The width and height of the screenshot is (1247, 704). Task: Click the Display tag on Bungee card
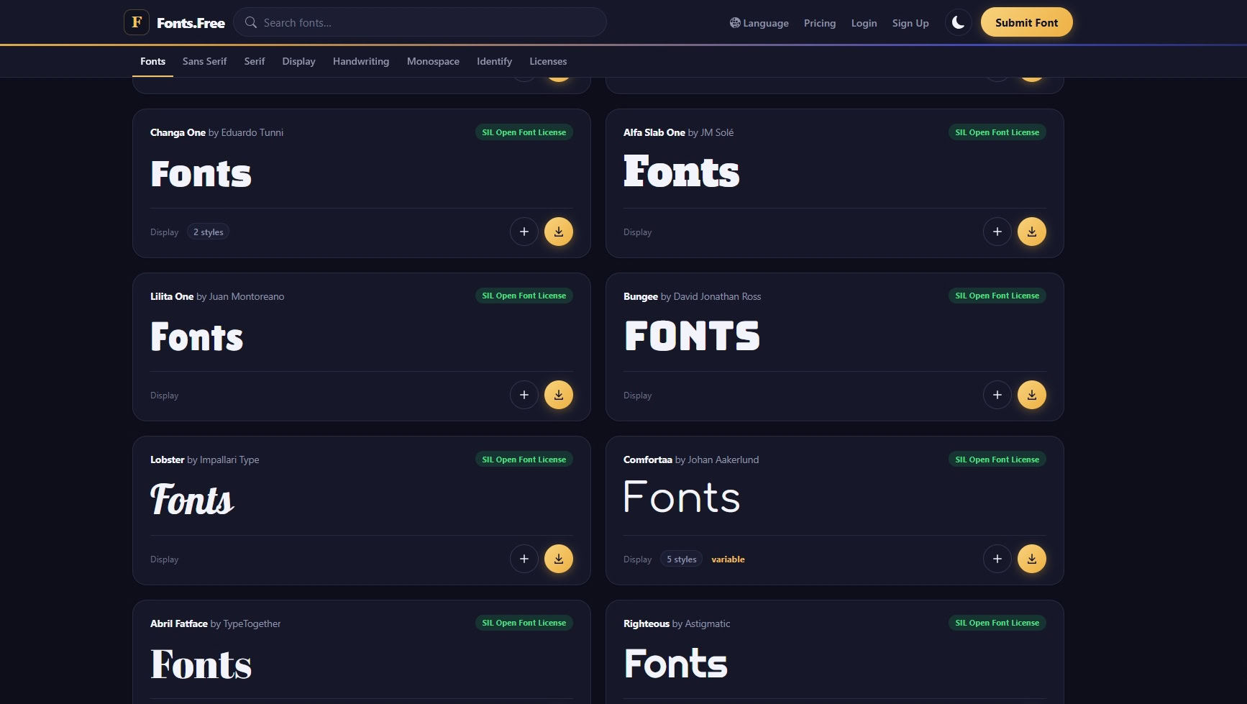637,396
